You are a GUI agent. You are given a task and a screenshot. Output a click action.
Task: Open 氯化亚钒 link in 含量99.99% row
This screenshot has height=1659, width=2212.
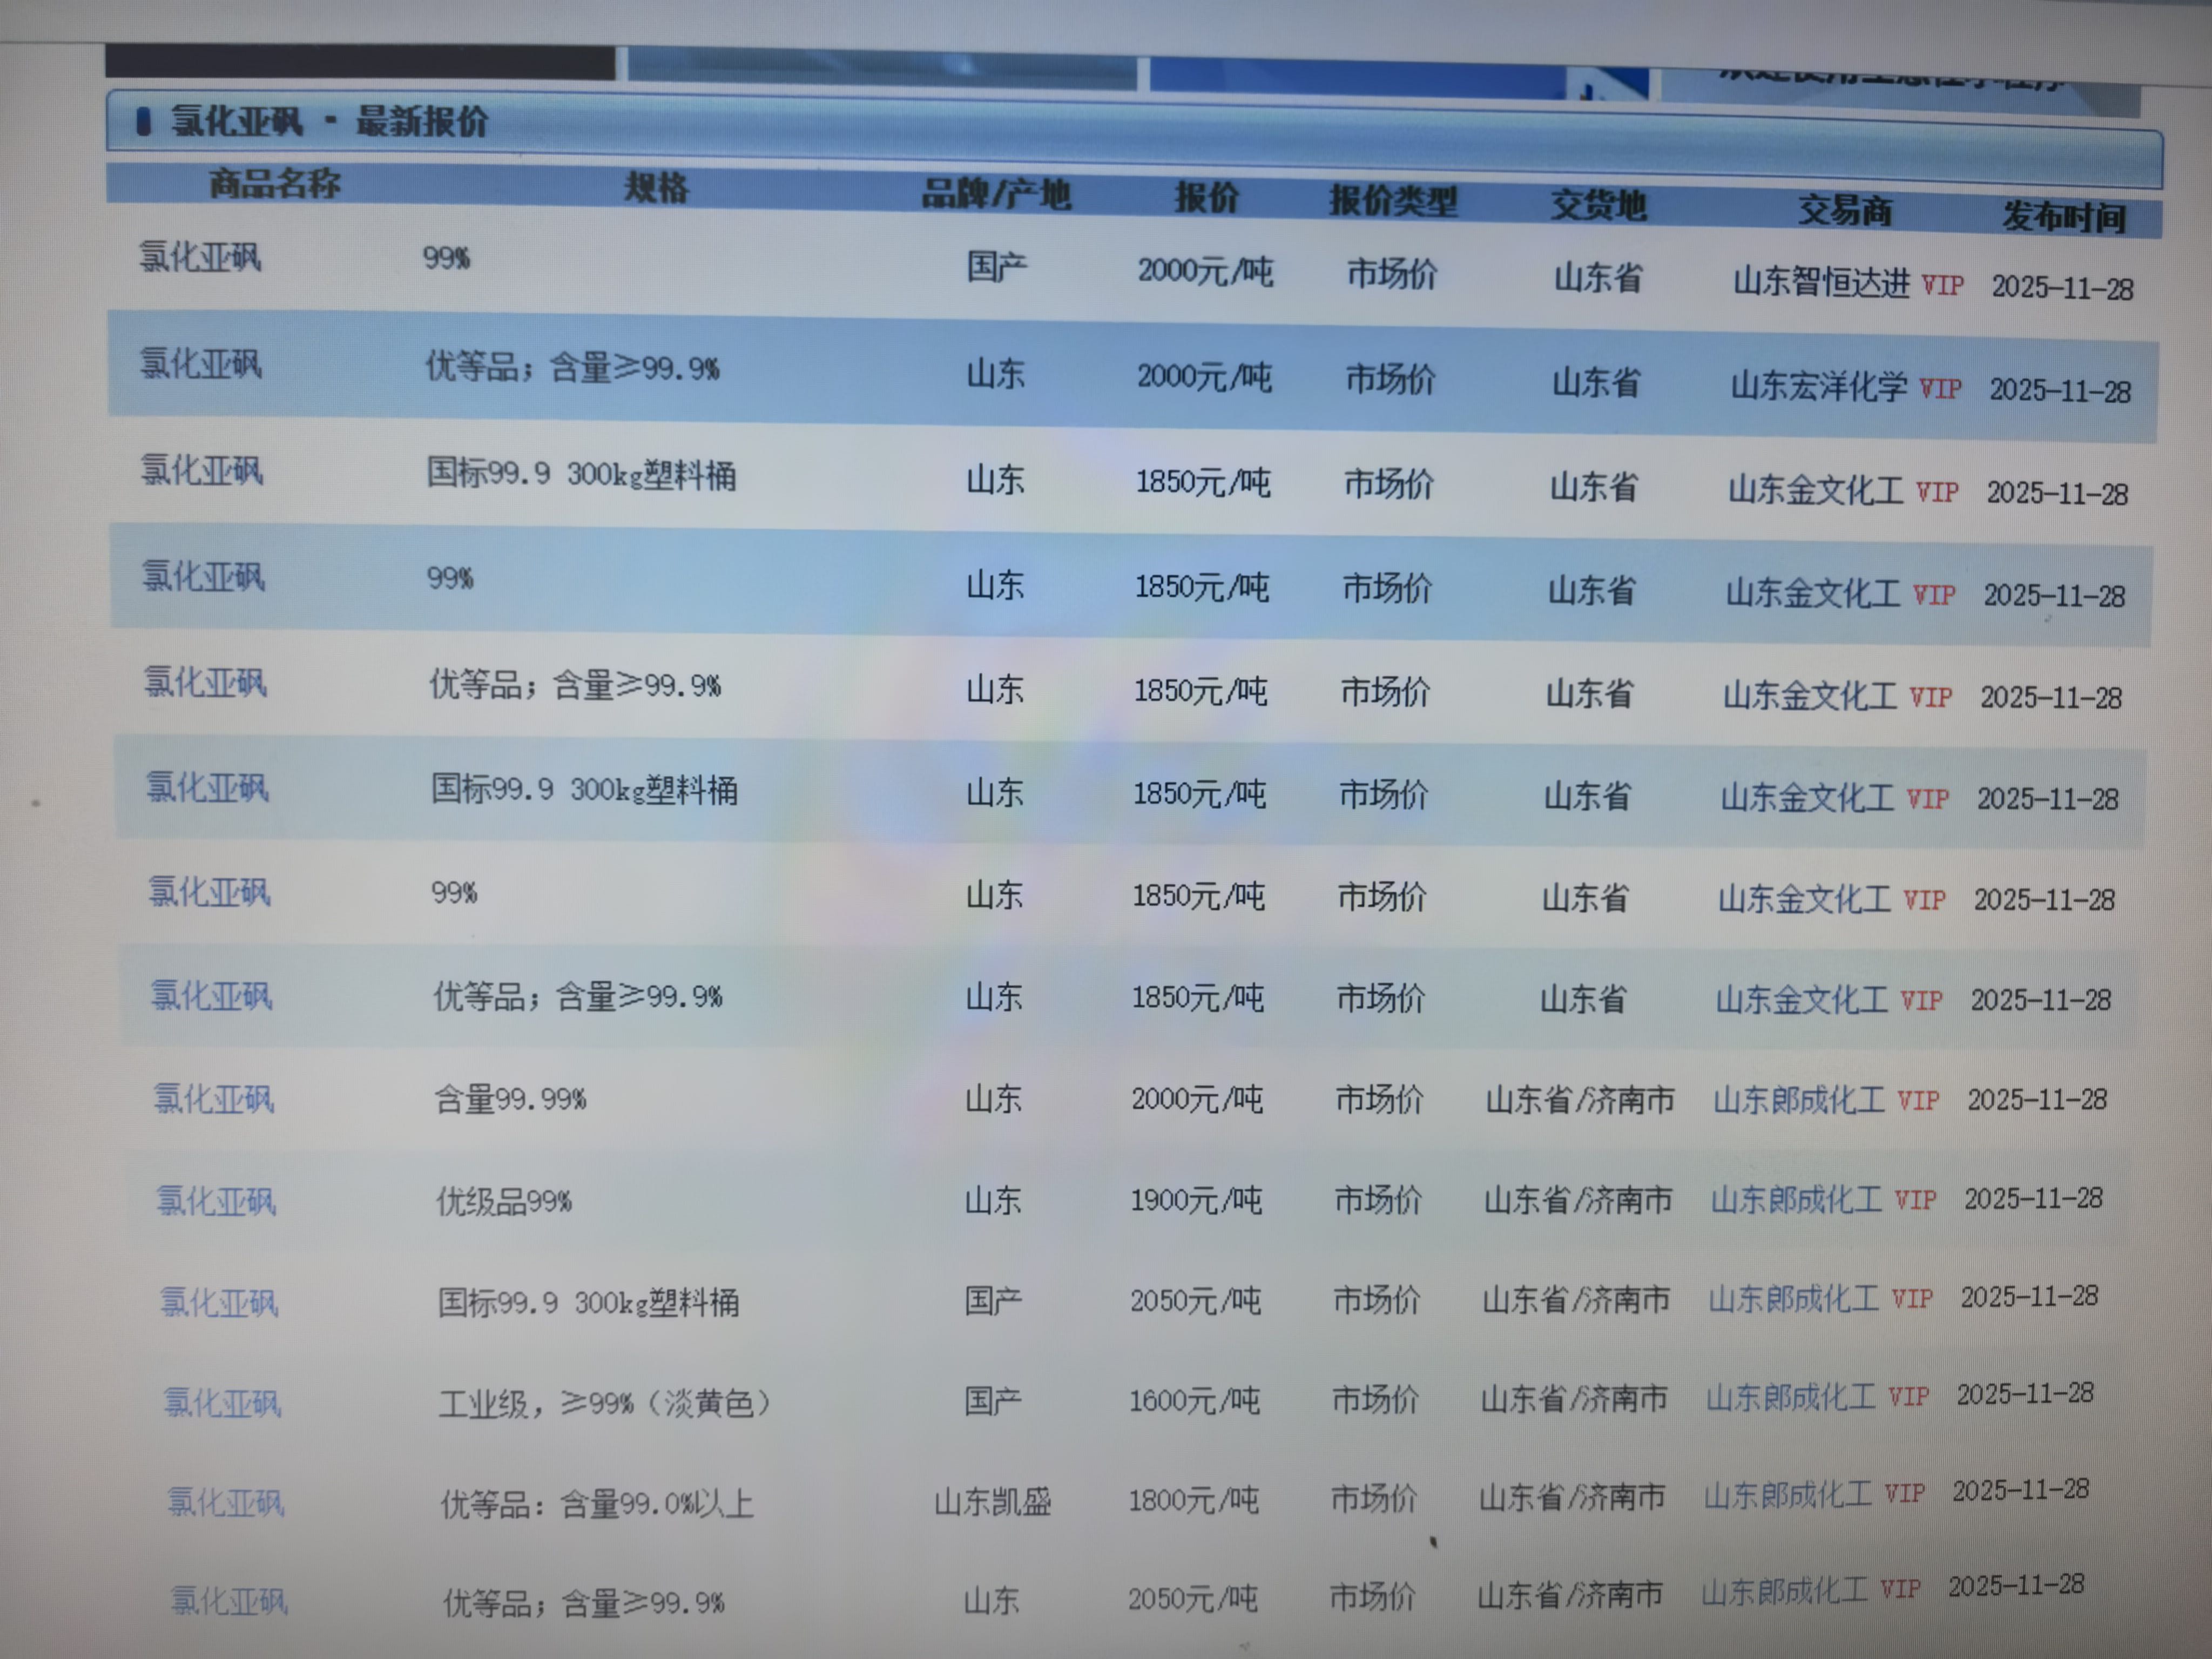click(213, 1099)
